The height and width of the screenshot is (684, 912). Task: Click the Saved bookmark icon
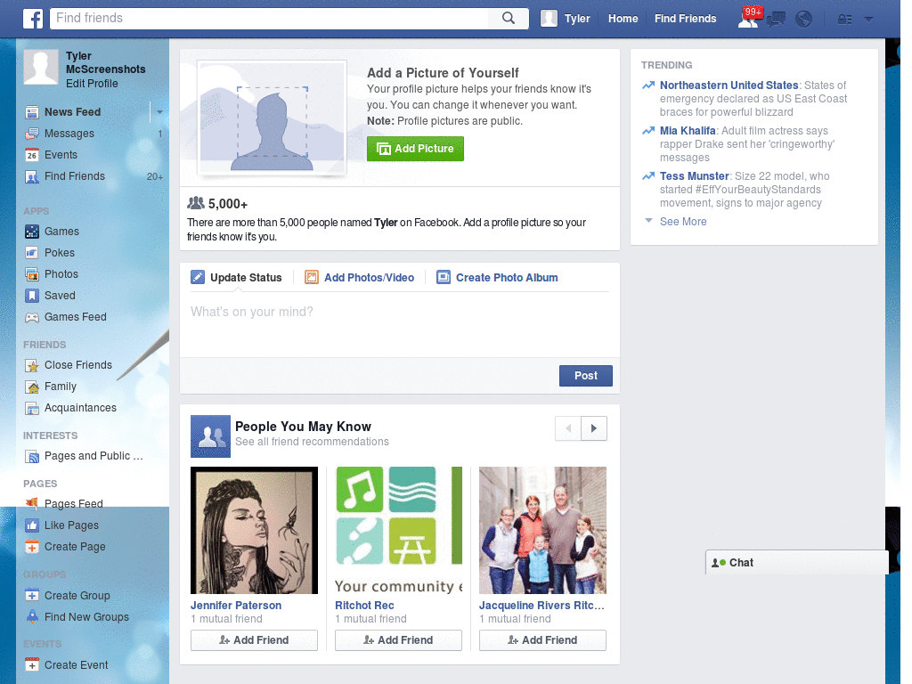(32, 296)
